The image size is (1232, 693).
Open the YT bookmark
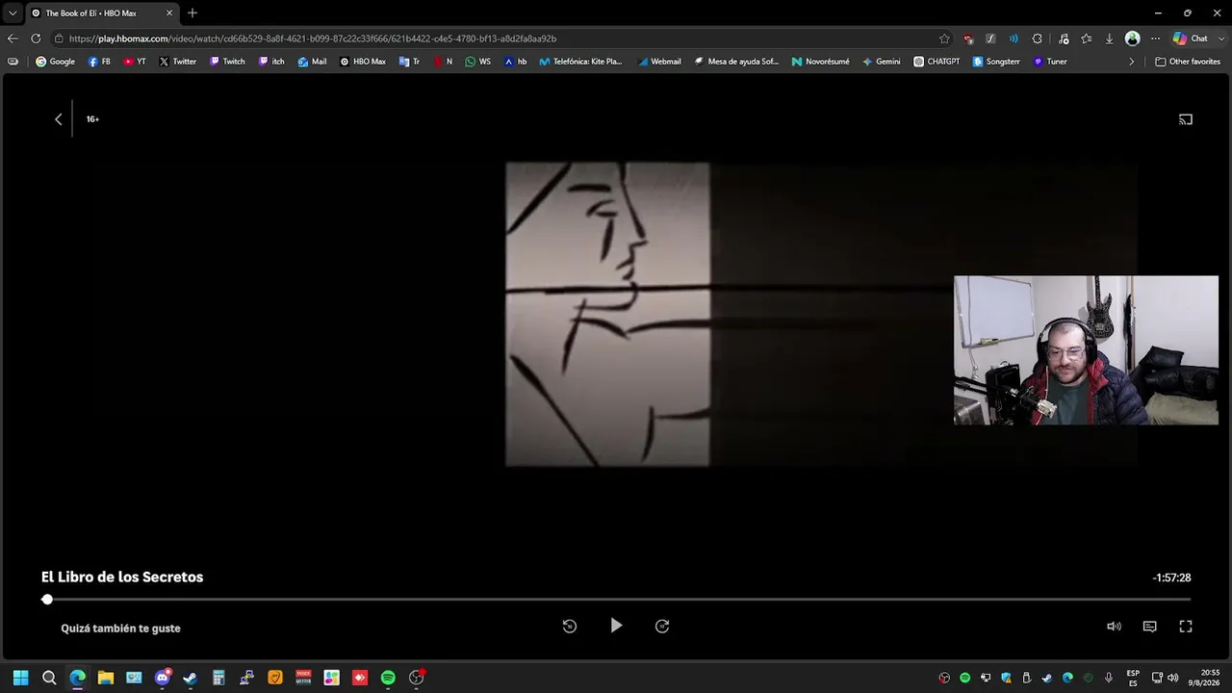(x=135, y=62)
